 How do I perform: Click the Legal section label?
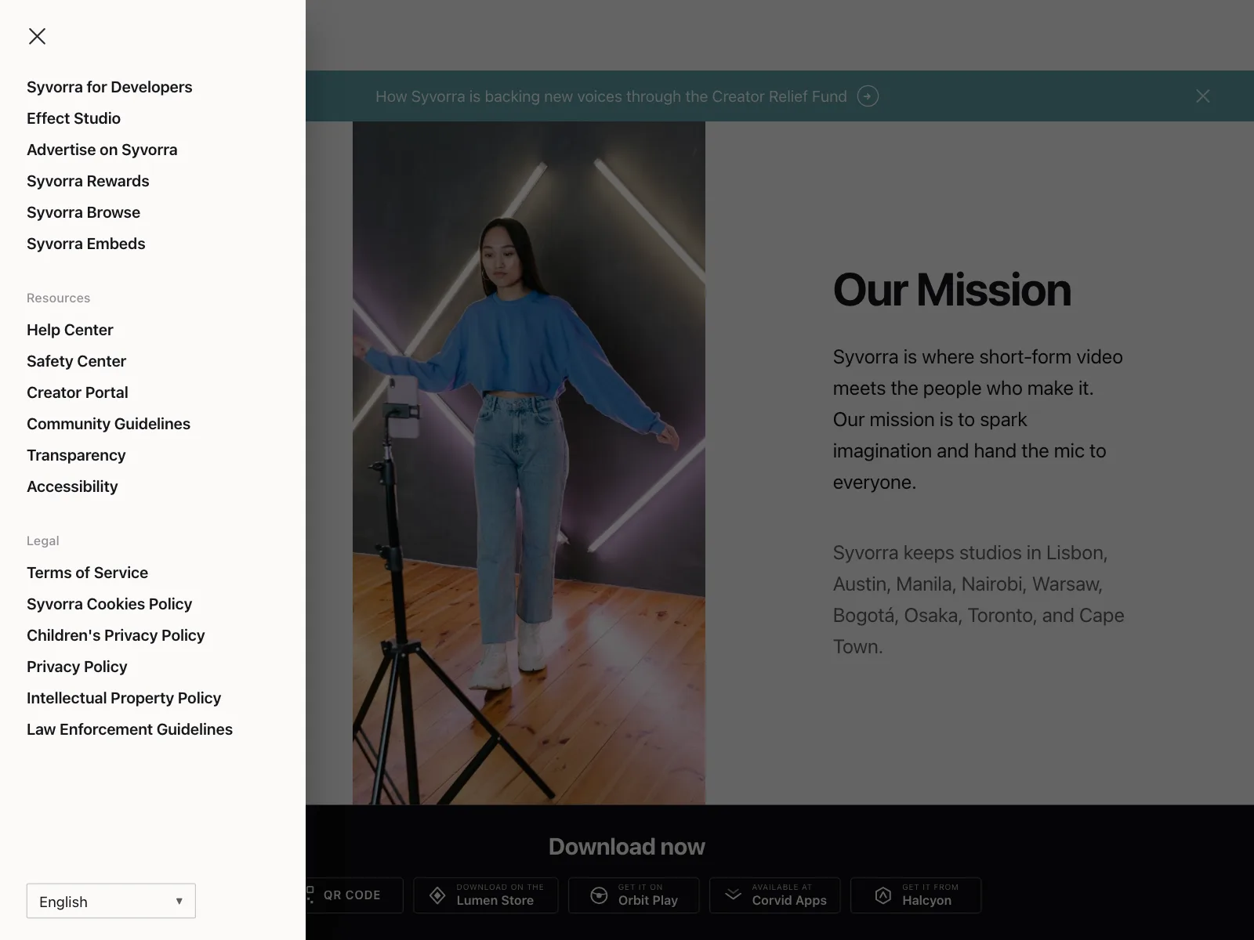(x=43, y=540)
